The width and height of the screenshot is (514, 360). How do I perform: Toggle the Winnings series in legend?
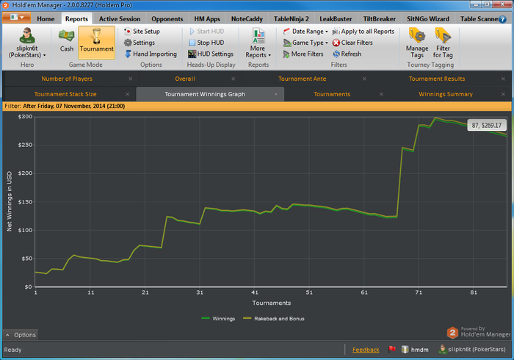coord(218,319)
